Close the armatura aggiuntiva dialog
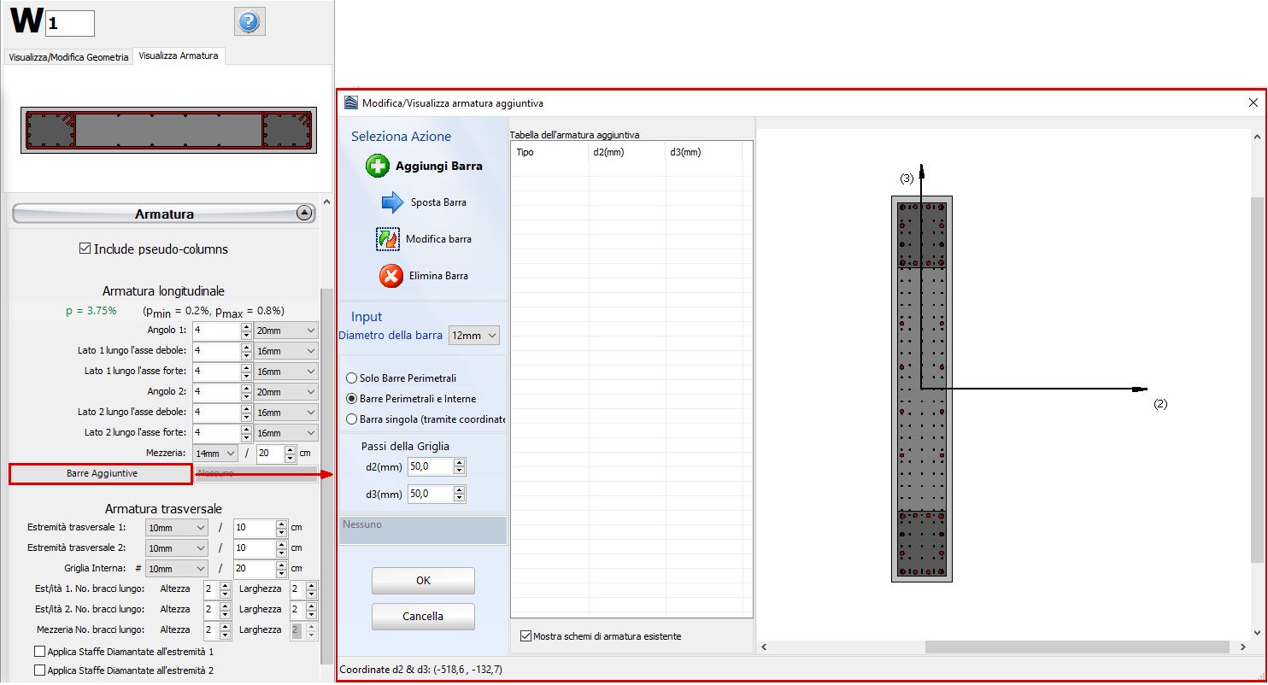 coord(1253,102)
